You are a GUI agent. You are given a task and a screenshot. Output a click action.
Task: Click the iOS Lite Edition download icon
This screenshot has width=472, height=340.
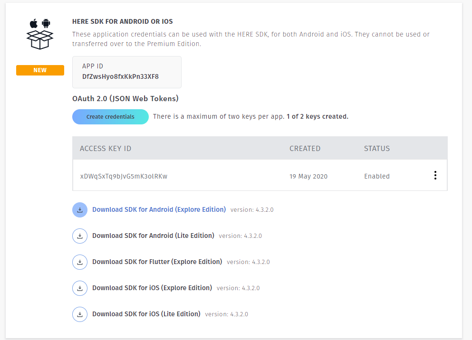[x=80, y=314]
